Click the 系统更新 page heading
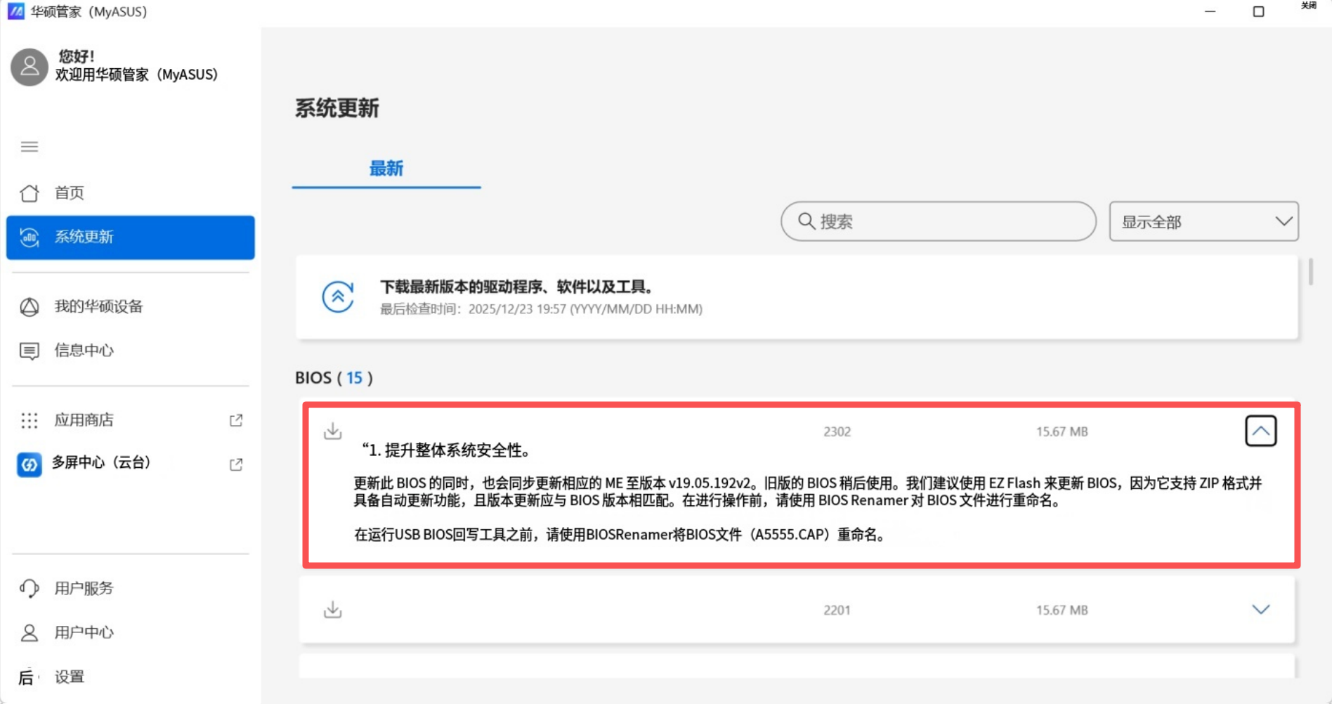Screen dimensions: 1332x704 click(x=337, y=108)
